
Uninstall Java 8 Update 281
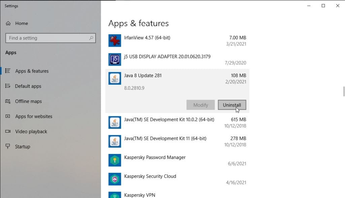click(x=232, y=105)
